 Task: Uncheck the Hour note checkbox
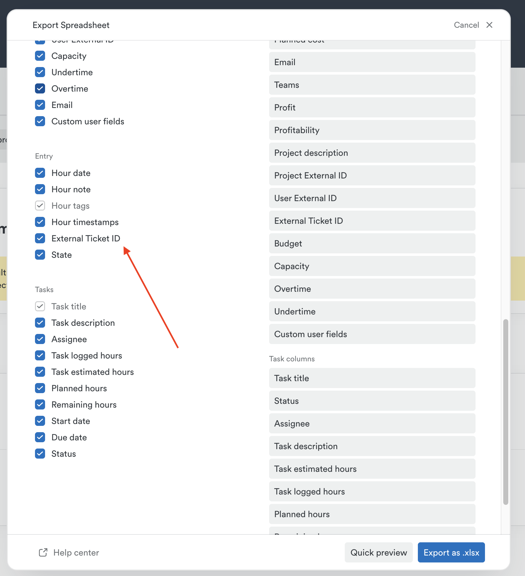point(40,189)
